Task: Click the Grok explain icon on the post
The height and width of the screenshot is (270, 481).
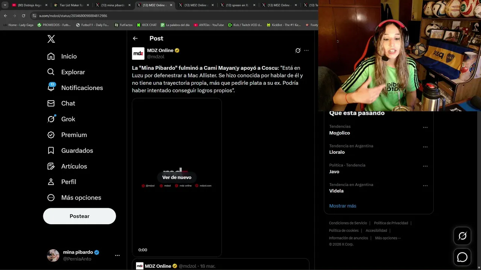Action: coord(298,50)
